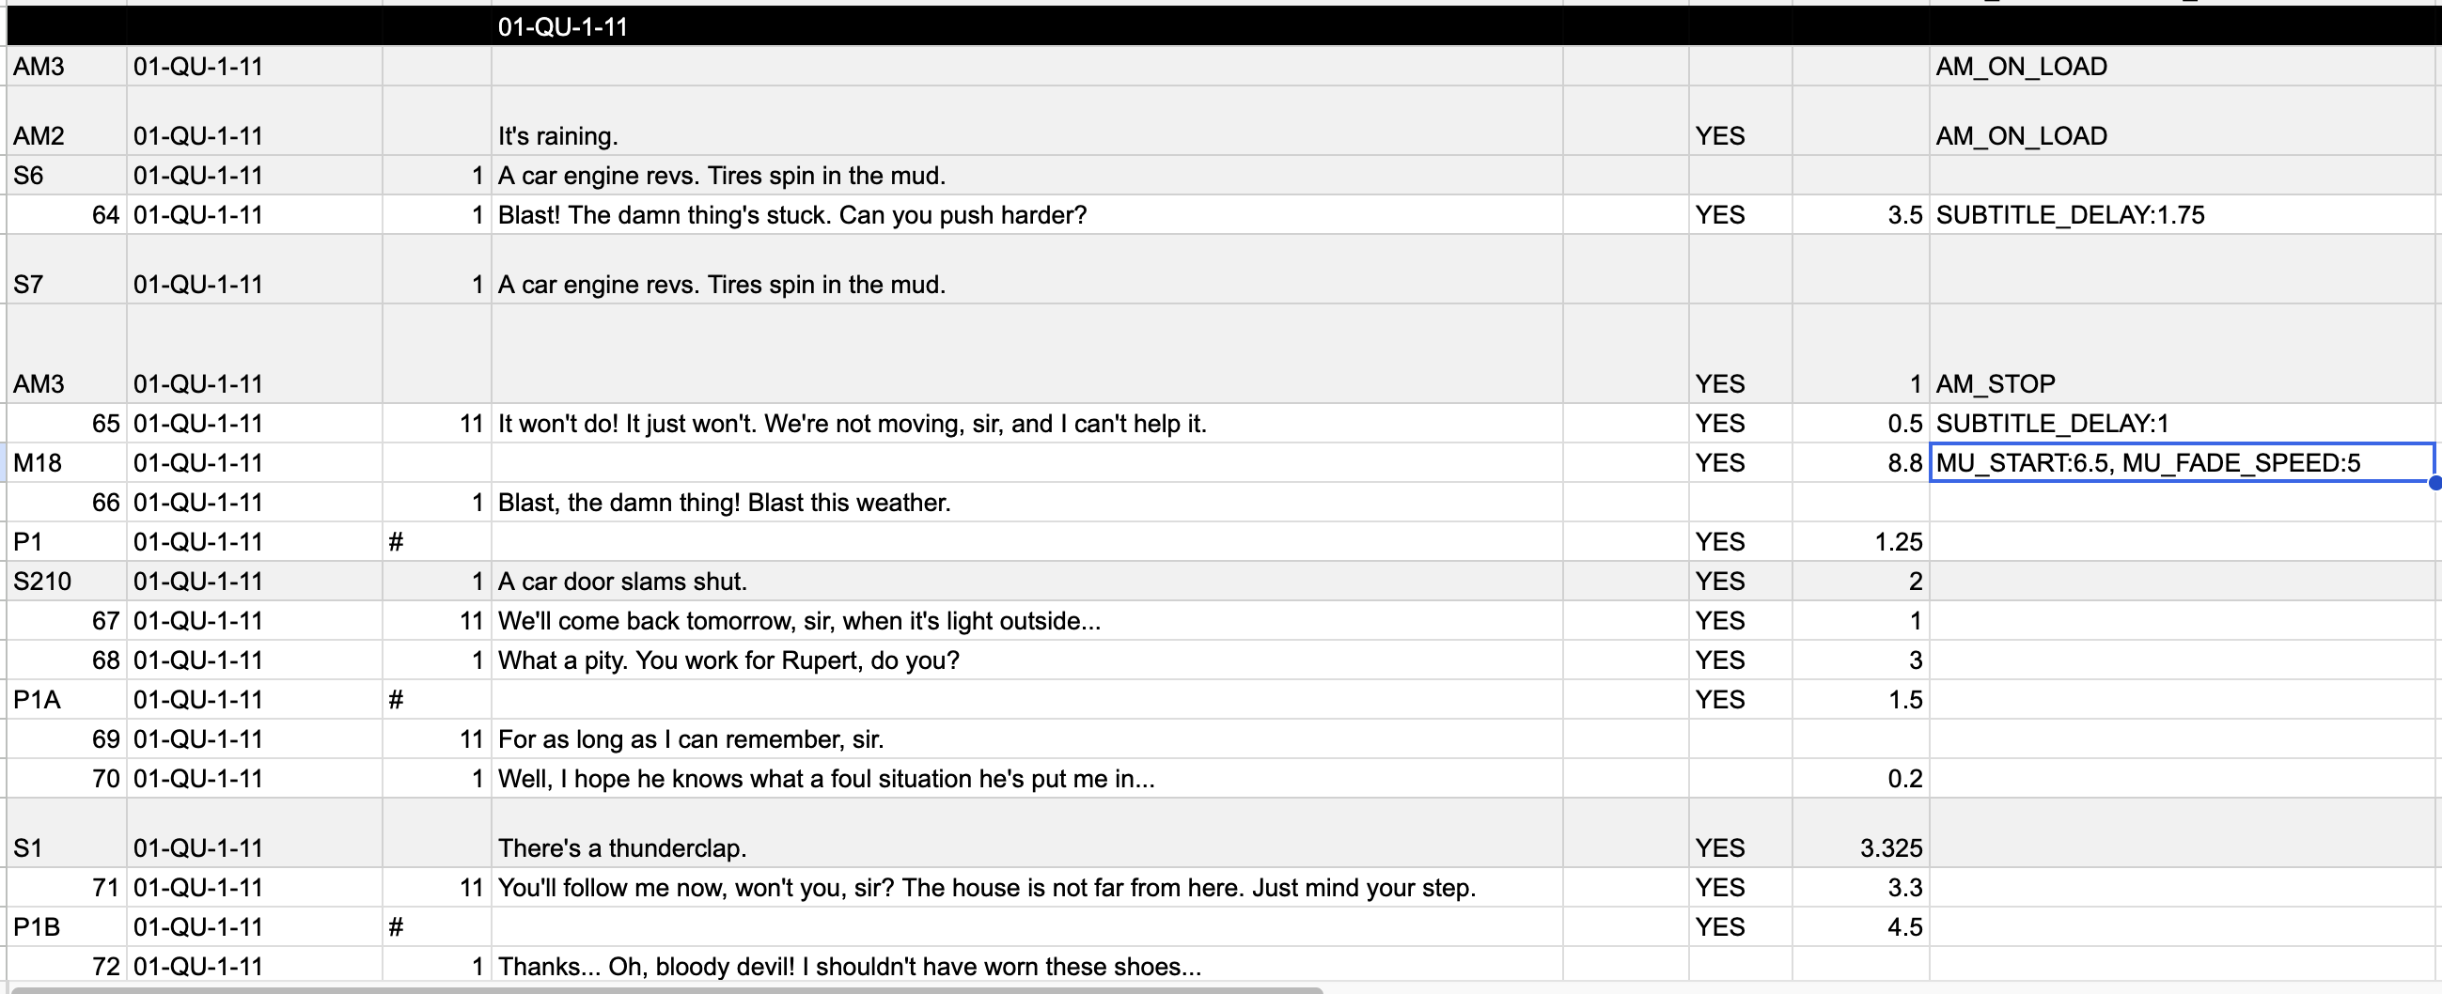
Task: Click cell 'A car door slams shut.'
Action: click(1026, 581)
